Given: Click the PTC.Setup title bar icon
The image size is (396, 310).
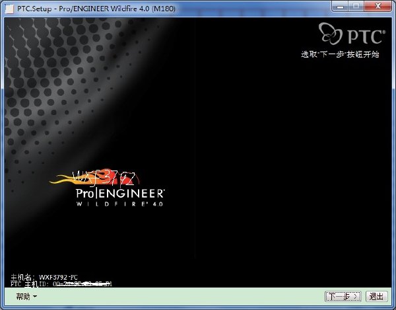Looking at the screenshot, I should 9,9.
